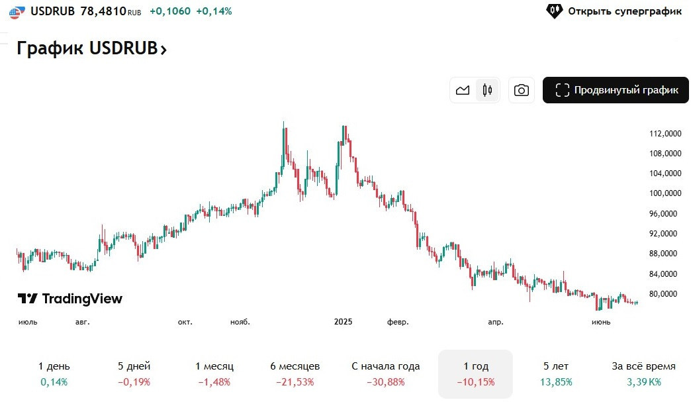691x402 pixels.
Task: Show "За всё время" range
Action: point(643,374)
